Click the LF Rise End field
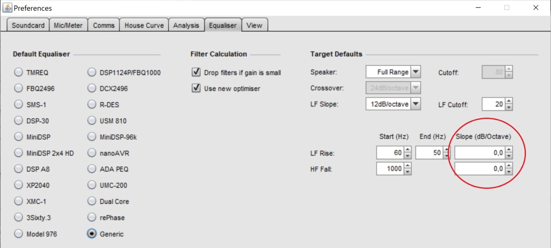The width and height of the screenshot is (551, 248). point(429,153)
